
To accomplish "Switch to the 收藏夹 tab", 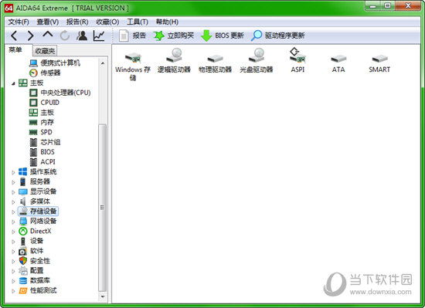I will (x=45, y=51).
